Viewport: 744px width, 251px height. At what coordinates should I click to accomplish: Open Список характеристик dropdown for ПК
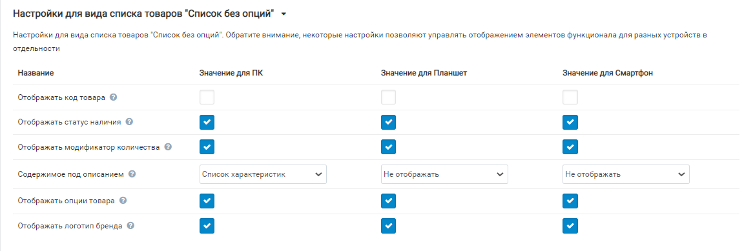tap(263, 174)
